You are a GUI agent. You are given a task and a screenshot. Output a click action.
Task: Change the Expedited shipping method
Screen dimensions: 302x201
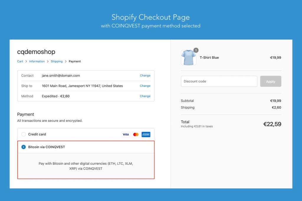[145, 96]
